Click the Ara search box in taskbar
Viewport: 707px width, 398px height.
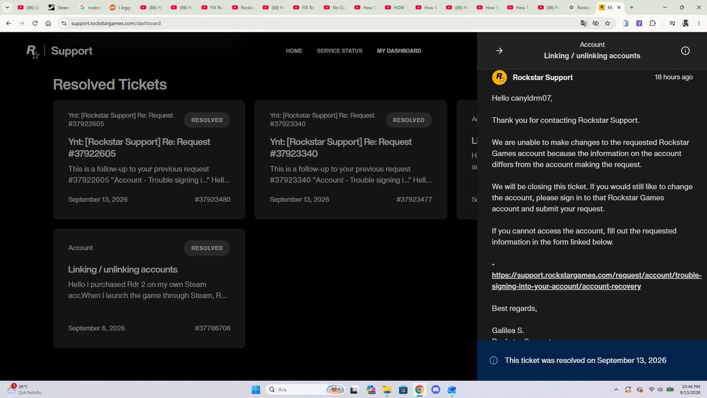pos(305,390)
